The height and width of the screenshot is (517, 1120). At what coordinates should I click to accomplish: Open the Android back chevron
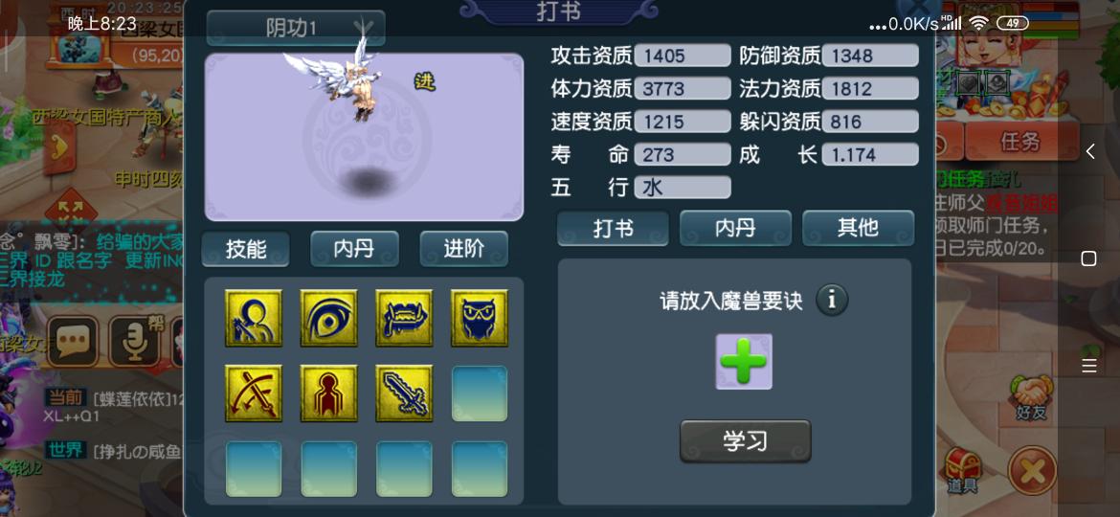[1089, 151]
